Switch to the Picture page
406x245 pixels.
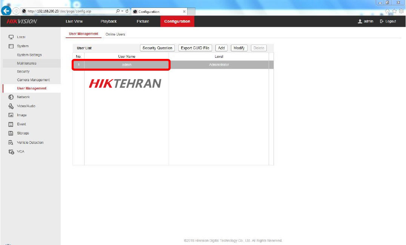coord(143,21)
